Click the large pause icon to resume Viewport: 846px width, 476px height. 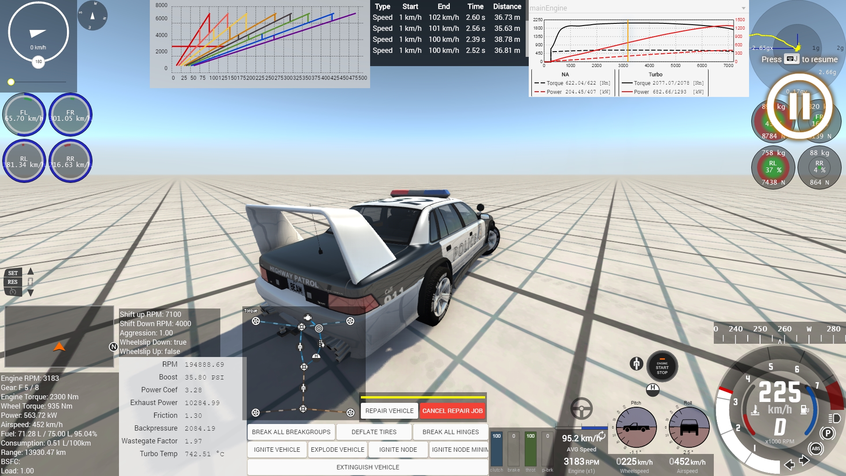click(x=800, y=106)
